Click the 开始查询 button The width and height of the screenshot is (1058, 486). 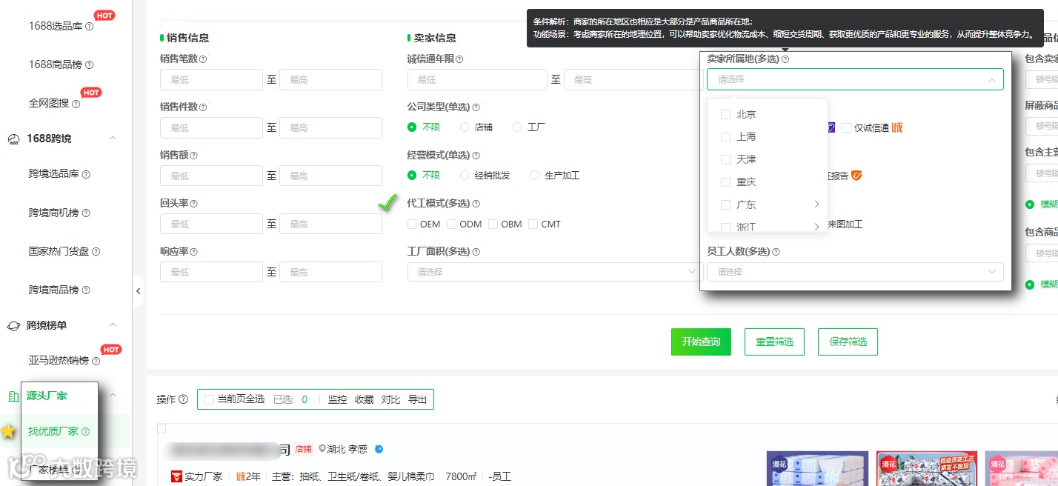click(701, 342)
